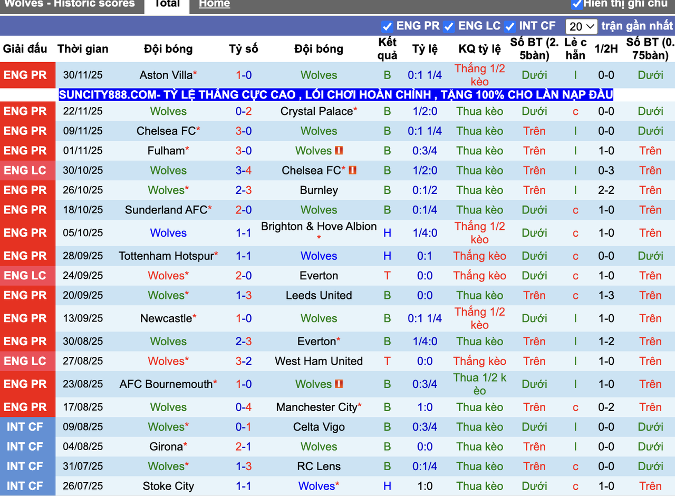675x496 pixels.
Task: Click West Ham United team name
Action: click(x=319, y=361)
